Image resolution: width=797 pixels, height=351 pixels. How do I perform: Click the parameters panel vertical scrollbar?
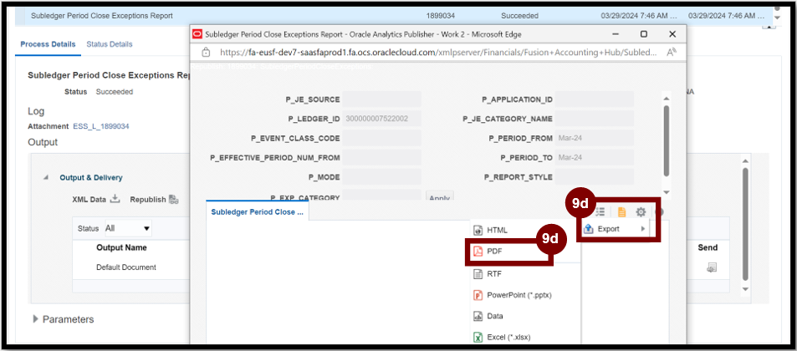click(667, 140)
